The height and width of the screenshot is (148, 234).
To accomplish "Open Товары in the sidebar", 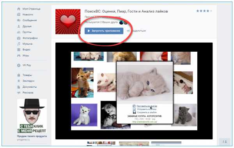I will tap(27, 75).
